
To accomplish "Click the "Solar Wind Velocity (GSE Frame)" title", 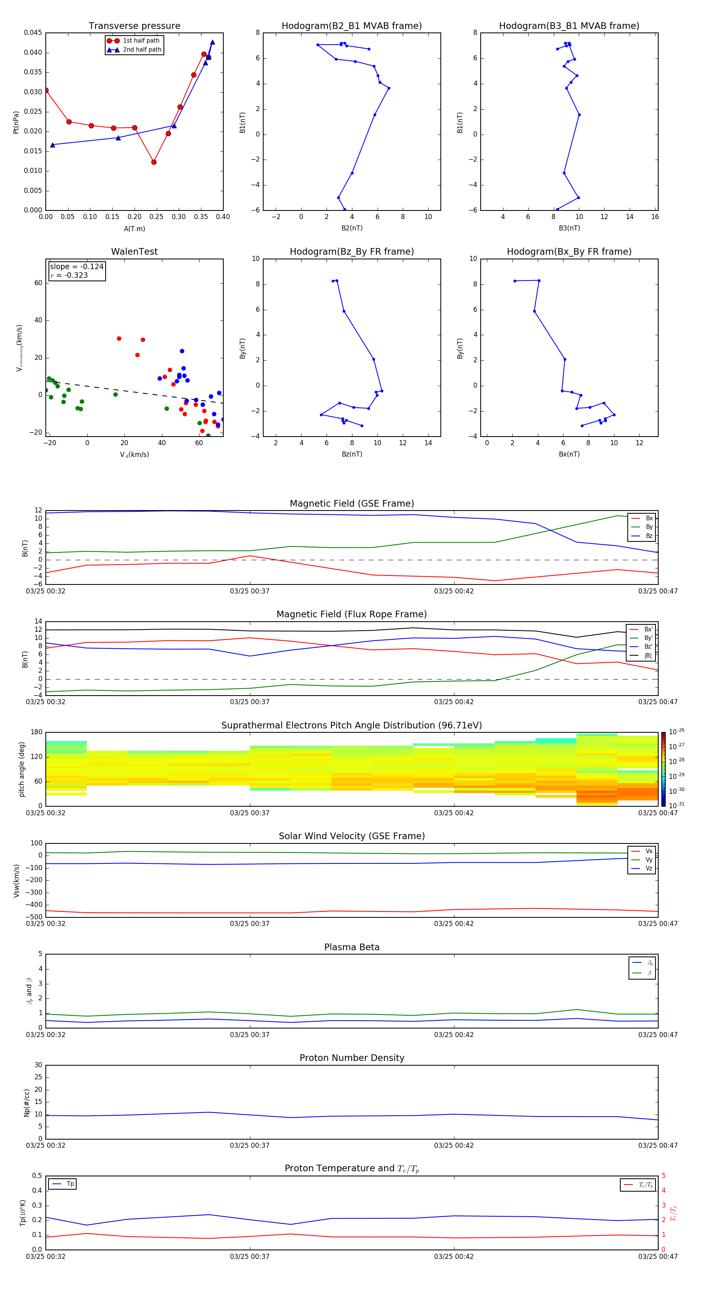I will [x=352, y=836].
